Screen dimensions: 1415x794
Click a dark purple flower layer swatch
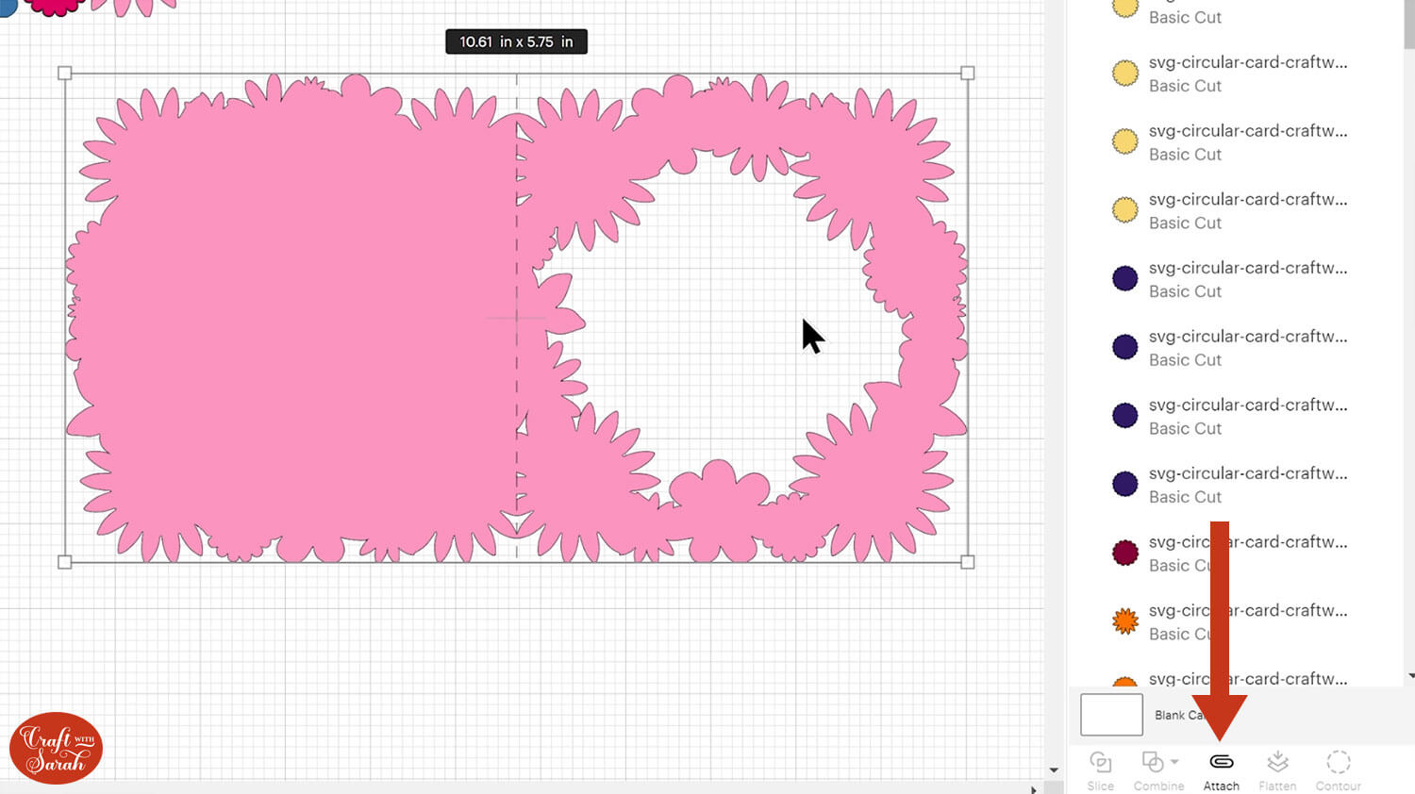pyautogui.click(x=1124, y=277)
